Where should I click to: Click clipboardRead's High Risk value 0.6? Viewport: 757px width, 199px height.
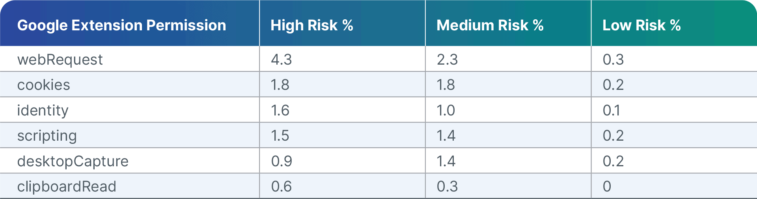coord(281,186)
